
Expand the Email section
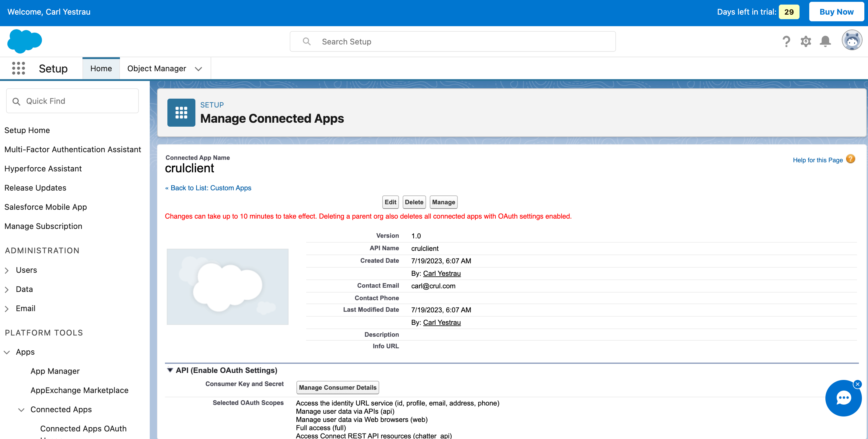pos(7,309)
